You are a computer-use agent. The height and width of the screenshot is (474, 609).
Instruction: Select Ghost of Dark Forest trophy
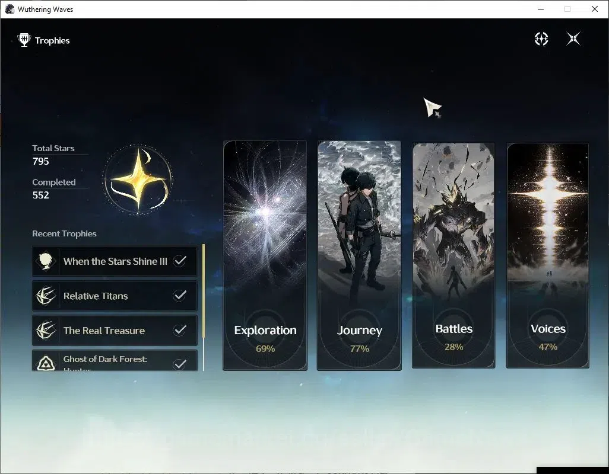(115, 360)
